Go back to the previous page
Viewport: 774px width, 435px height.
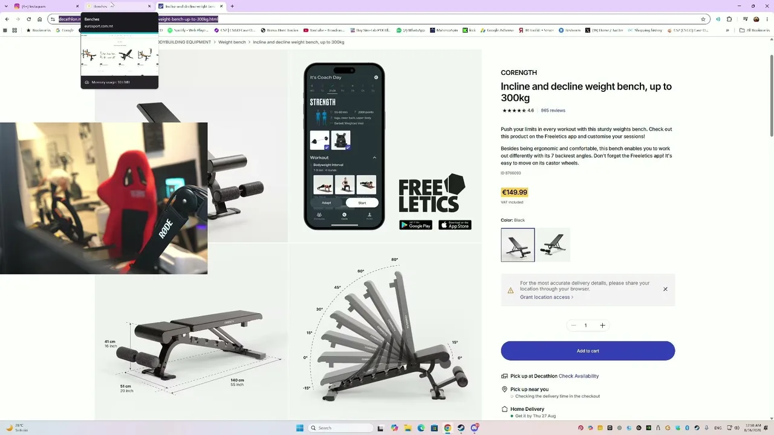7,19
